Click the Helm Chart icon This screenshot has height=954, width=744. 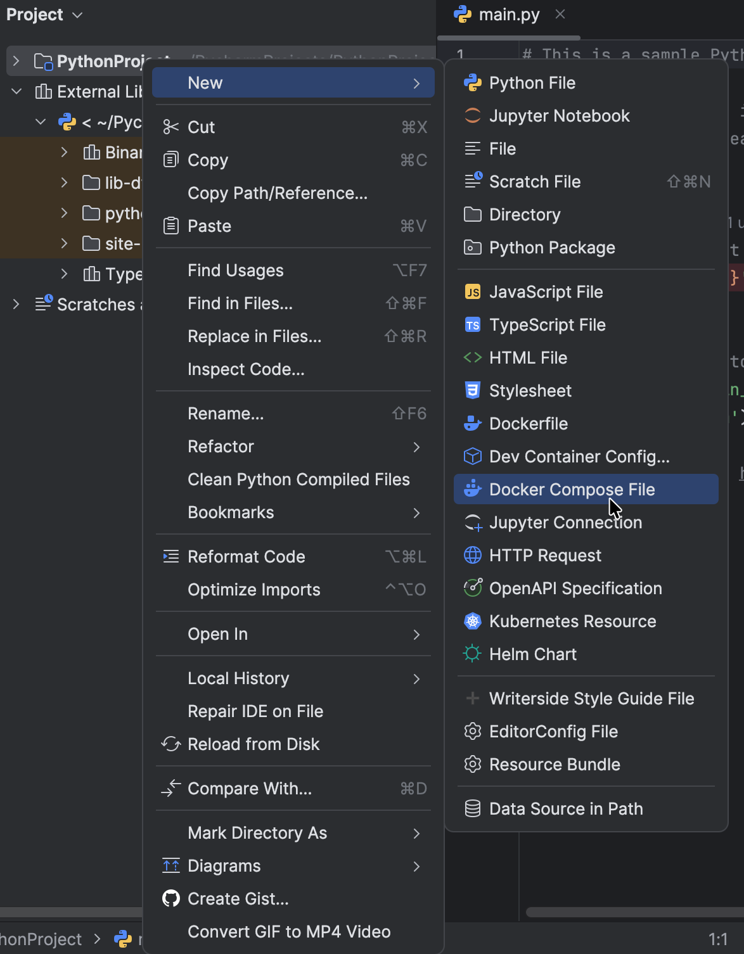[x=473, y=654]
